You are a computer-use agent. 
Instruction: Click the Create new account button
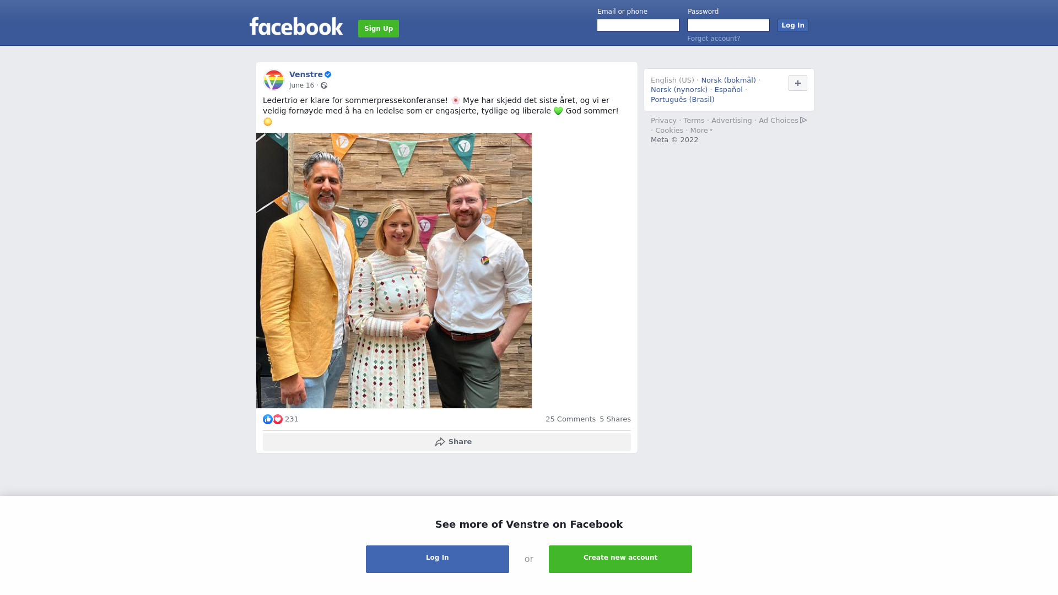point(620,559)
